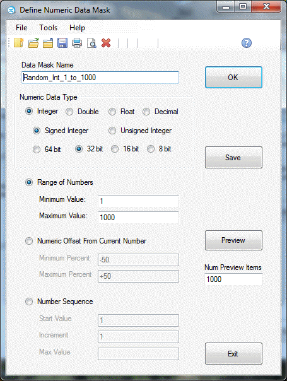Screen dimensions: 287x381
Task: Click the blue help question icon
Action: 247,43
